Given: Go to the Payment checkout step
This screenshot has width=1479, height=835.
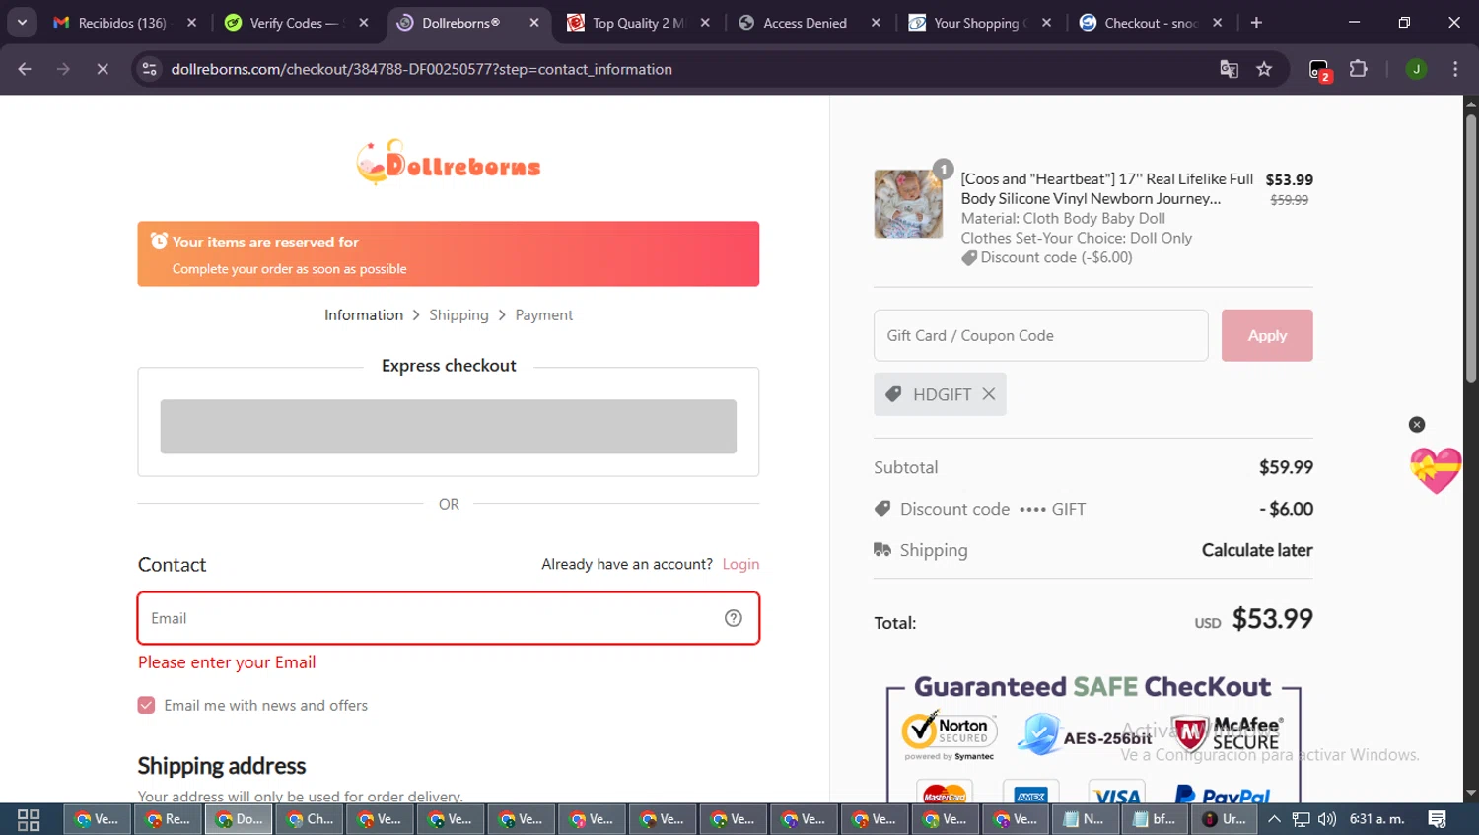Looking at the screenshot, I should (543, 315).
